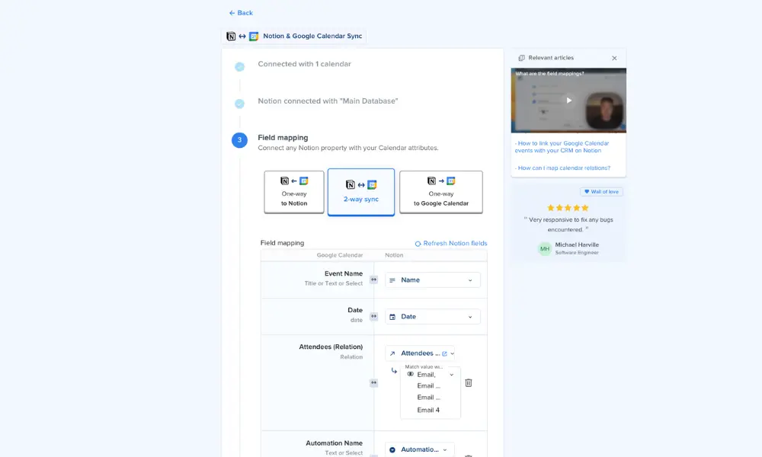Click the calendar icon in the Date dropdown

click(392, 317)
